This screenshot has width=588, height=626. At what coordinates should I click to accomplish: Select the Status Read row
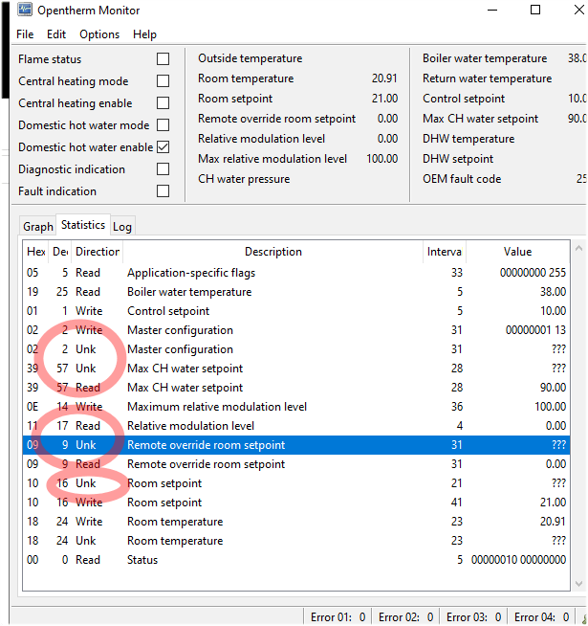296,560
